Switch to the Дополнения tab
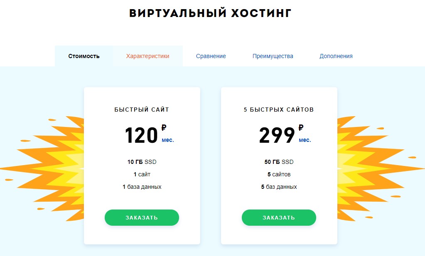The image size is (425, 256). [x=336, y=56]
